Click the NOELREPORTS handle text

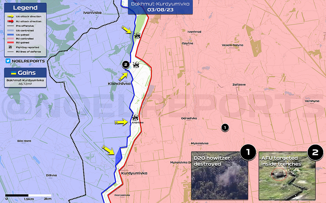click(28, 61)
